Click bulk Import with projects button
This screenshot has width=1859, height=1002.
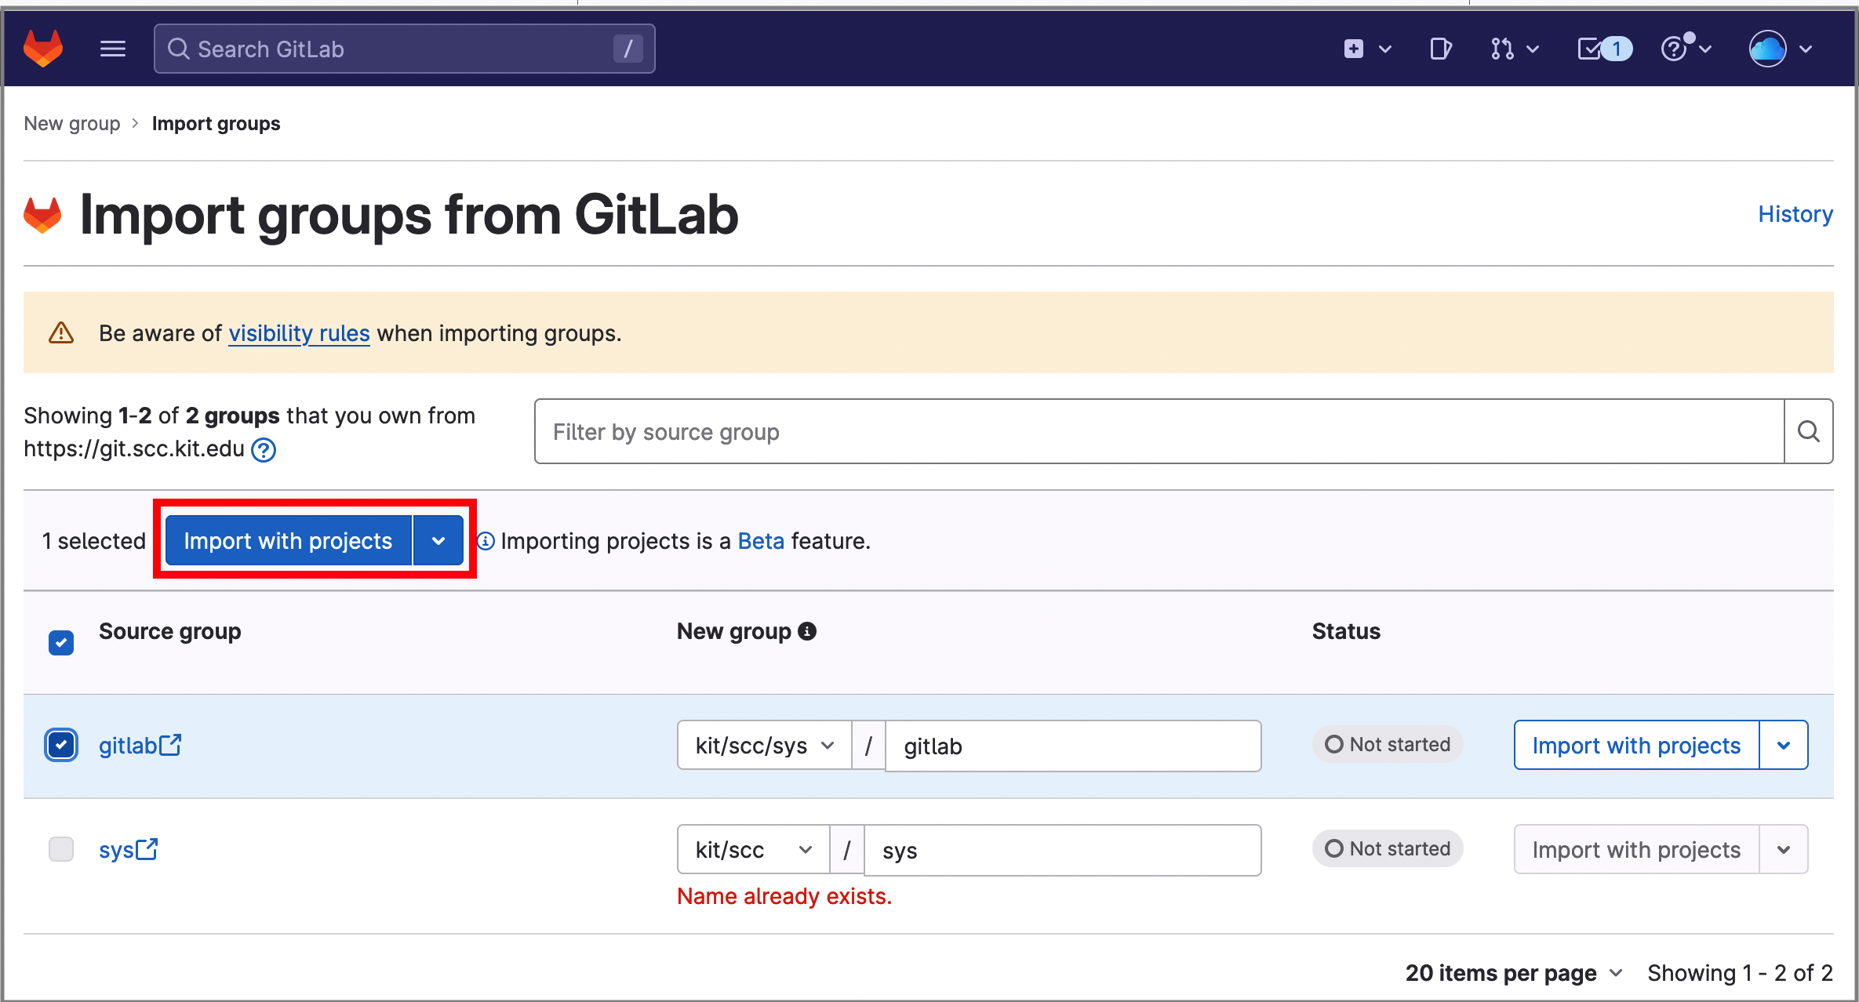point(288,541)
